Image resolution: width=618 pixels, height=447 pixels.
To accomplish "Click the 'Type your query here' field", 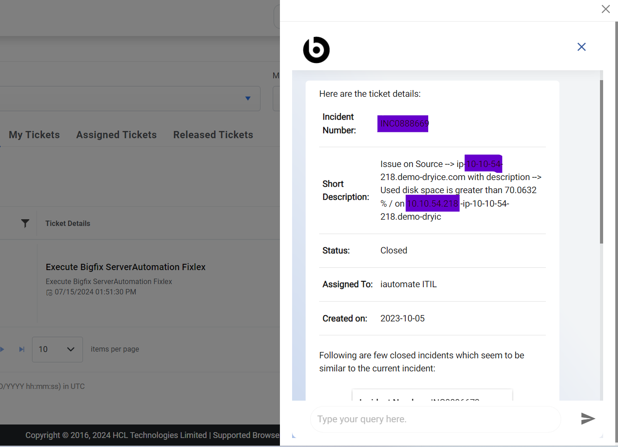I will point(435,419).
